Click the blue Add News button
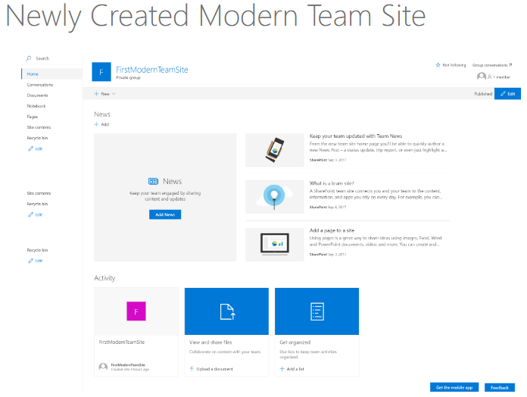The width and height of the screenshot is (527, 397). tap(165, 214)
